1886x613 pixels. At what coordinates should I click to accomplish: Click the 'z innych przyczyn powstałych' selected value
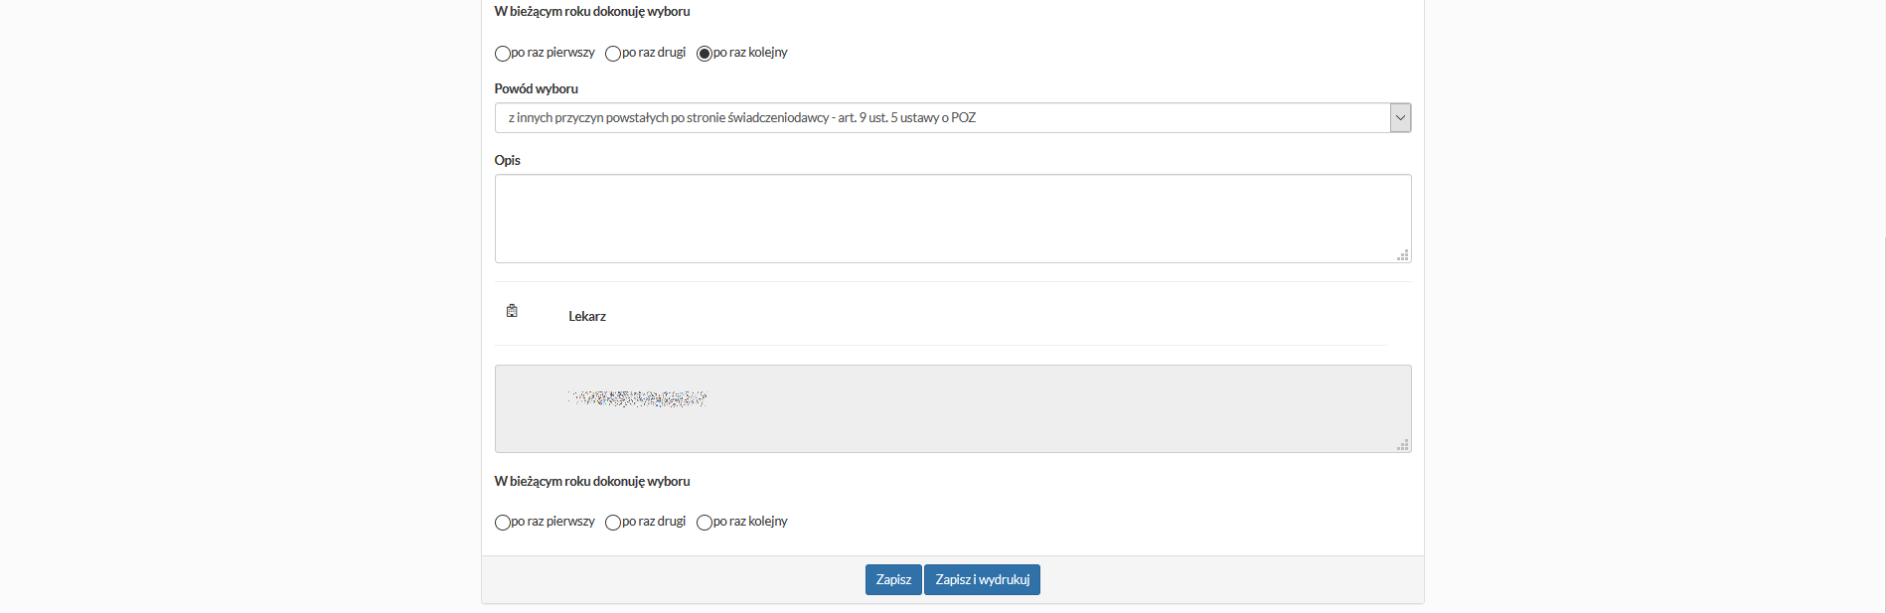tap(741, 118)
